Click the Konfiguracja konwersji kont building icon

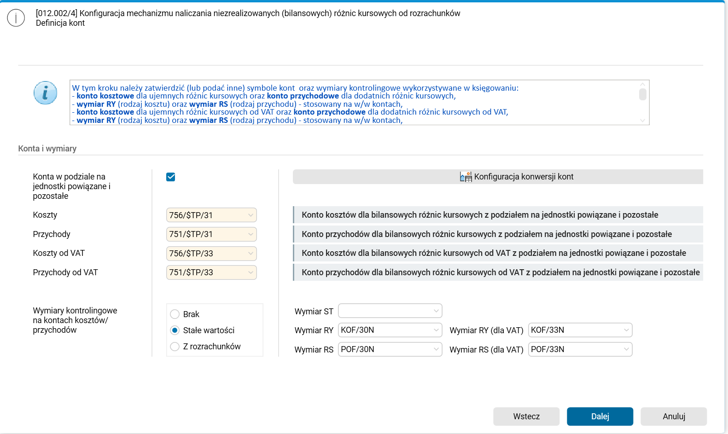point(466,177)
